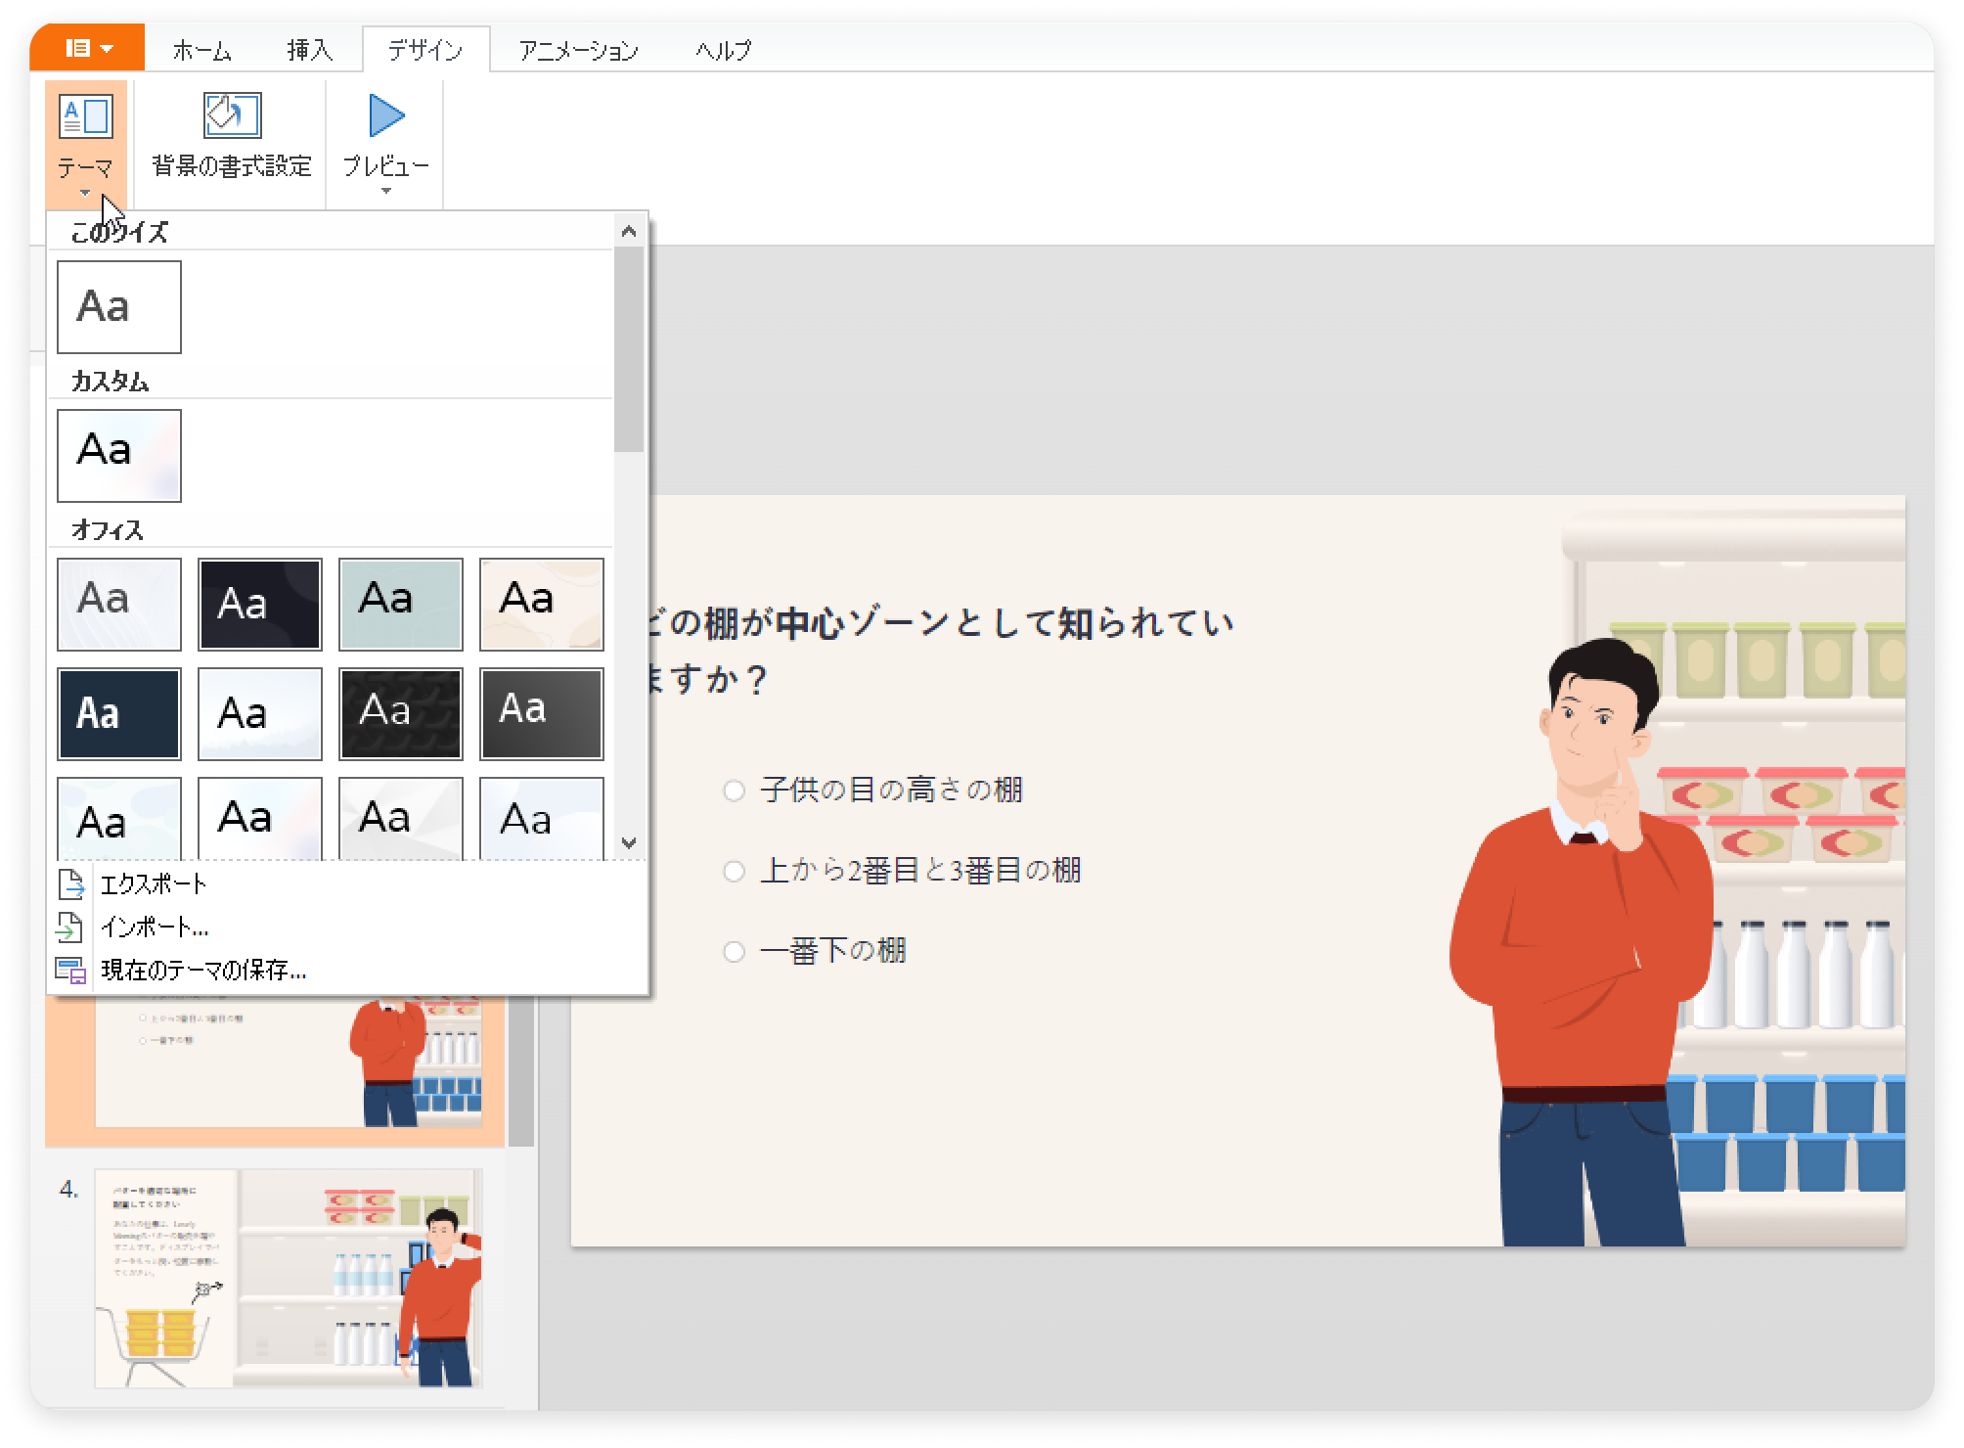
Task: Click answer text 上から2番目と3番目の棚
Action: 920,870
